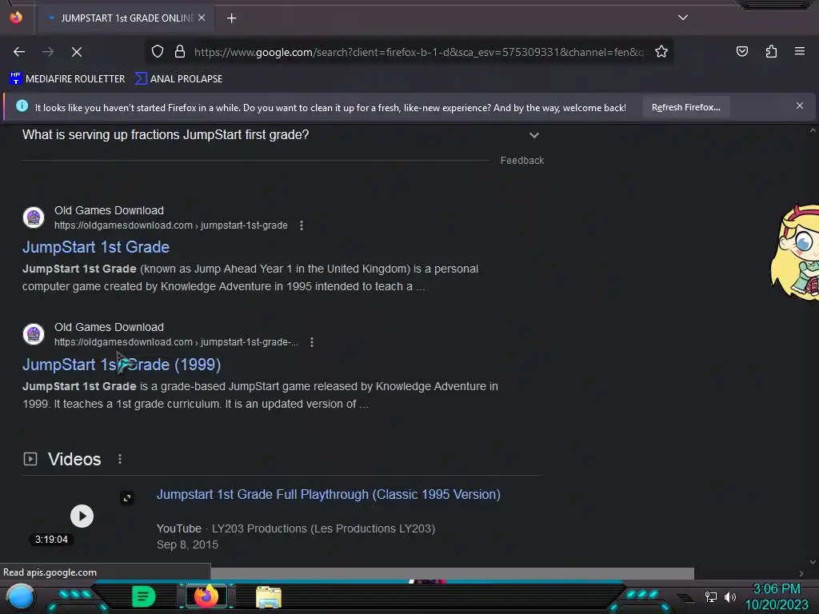Viewport: 819px width, 614px height.
Task: Open more options for jumpstart-1st-grade-... result
Action: click(312, 342)
